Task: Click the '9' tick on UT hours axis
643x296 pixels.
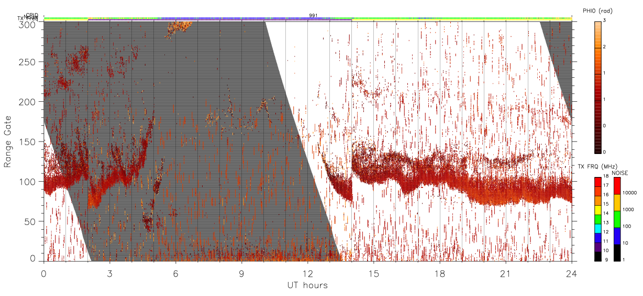Action: pos(241,273)
